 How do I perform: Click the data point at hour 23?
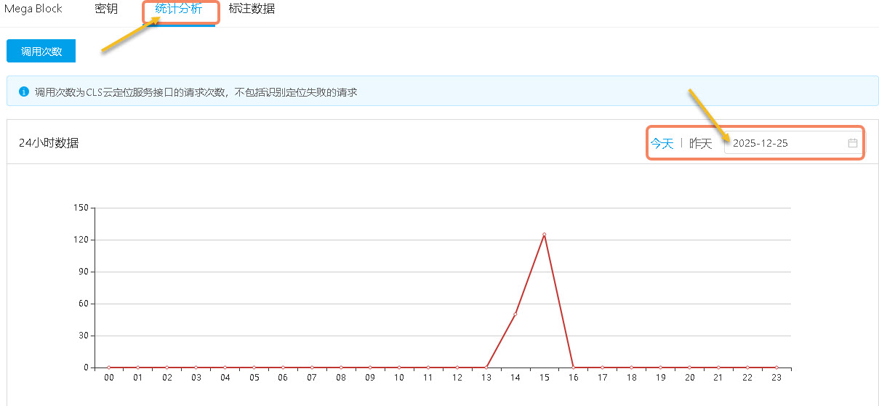[x=776, y=368]
